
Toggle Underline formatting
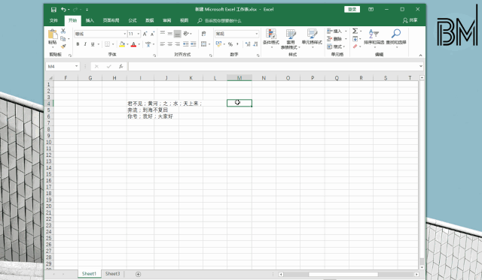(93, 44)
